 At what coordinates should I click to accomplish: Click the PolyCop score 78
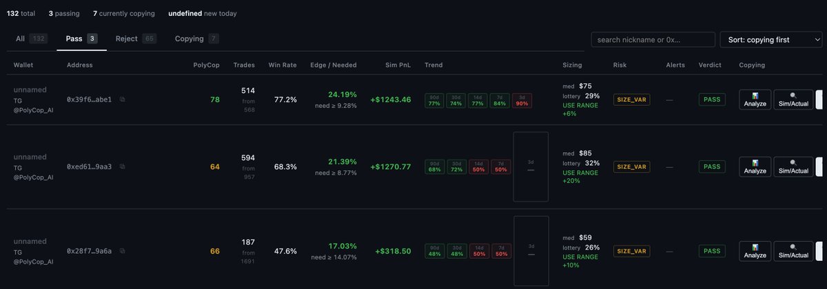click(215, 100)
